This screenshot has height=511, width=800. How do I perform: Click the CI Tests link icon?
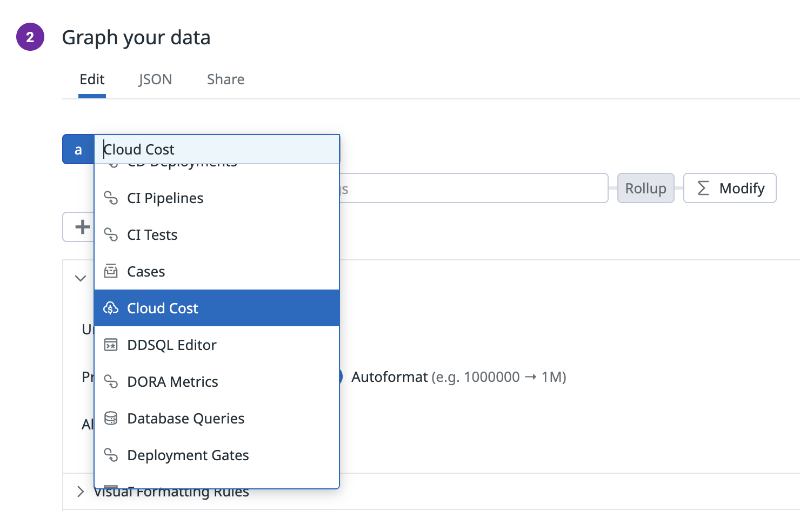pyautogui.click(x=111, y=235)
